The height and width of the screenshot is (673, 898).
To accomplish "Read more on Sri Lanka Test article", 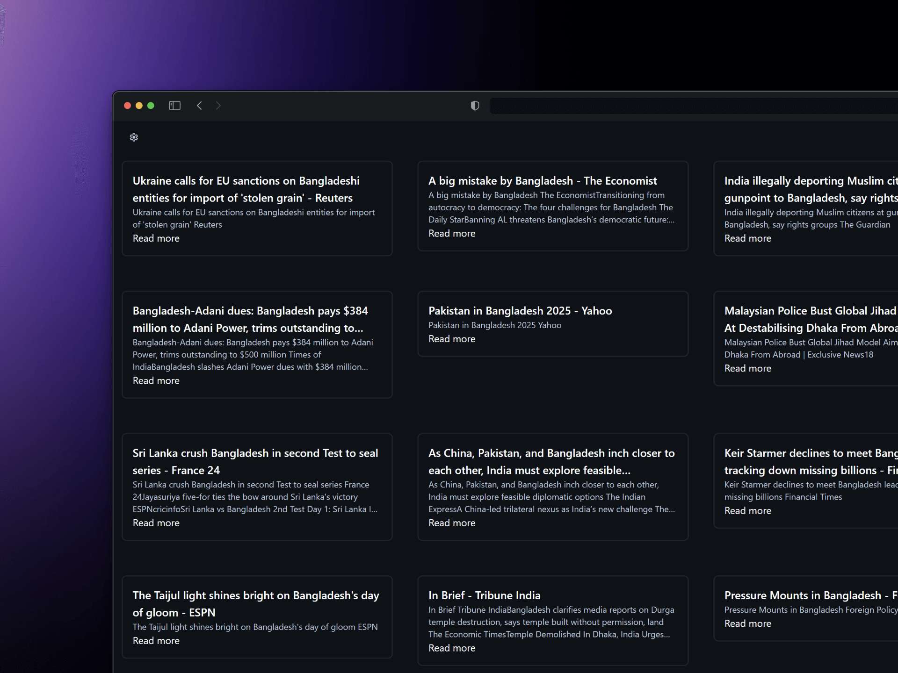I will point(156,523).
